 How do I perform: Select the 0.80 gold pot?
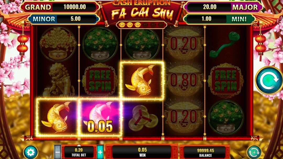183,80
